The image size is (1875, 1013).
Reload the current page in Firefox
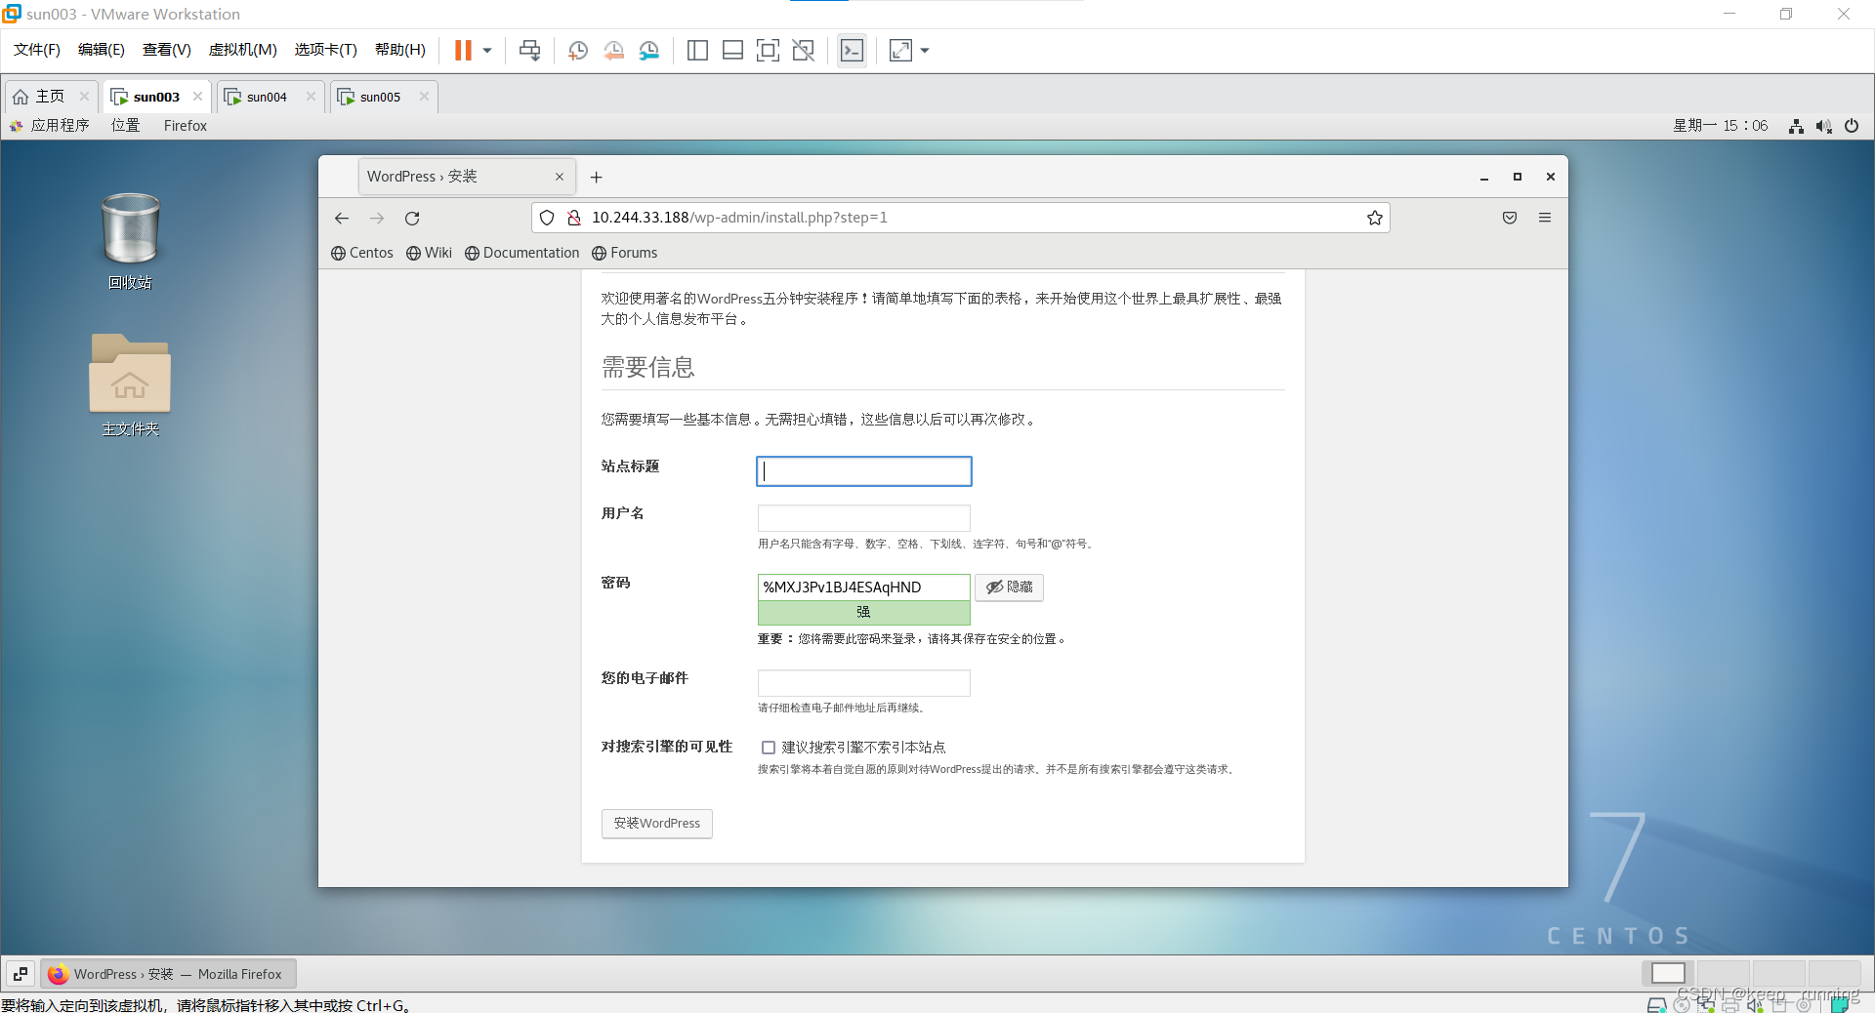tap(412, 218)
